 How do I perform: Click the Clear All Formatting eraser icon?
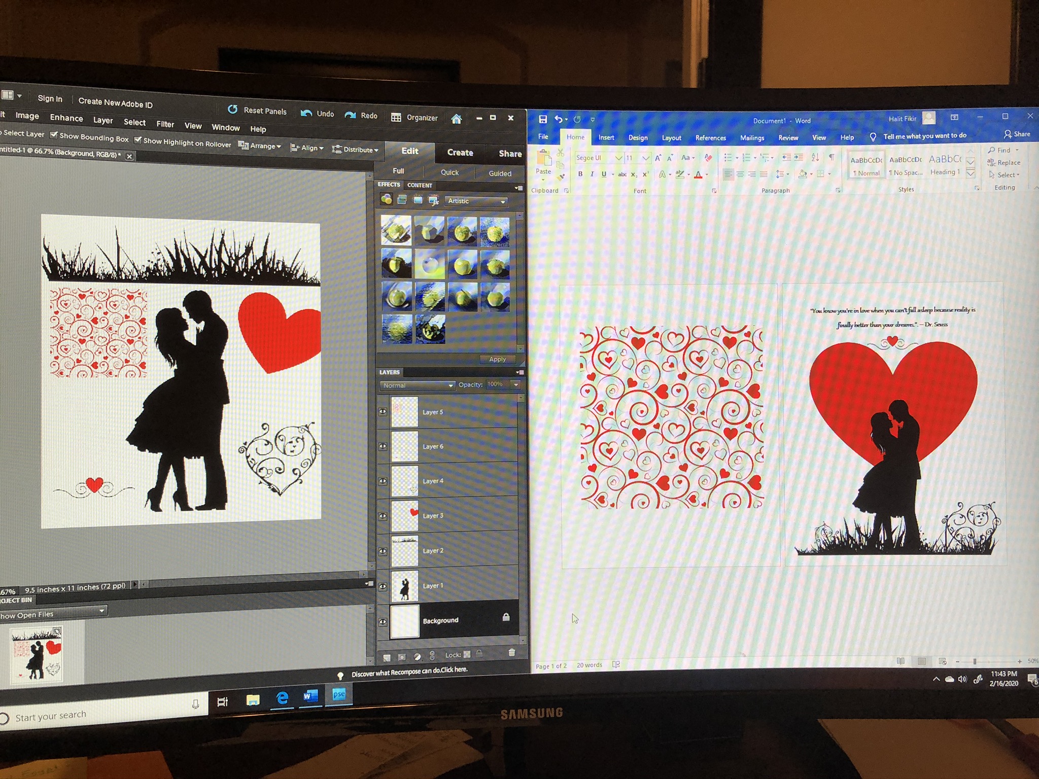click(x=708, y=158)
